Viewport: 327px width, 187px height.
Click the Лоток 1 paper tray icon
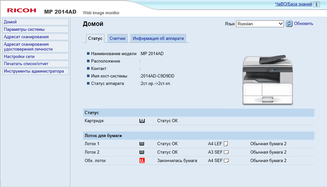pyautogui.click(x=142, y=144)
